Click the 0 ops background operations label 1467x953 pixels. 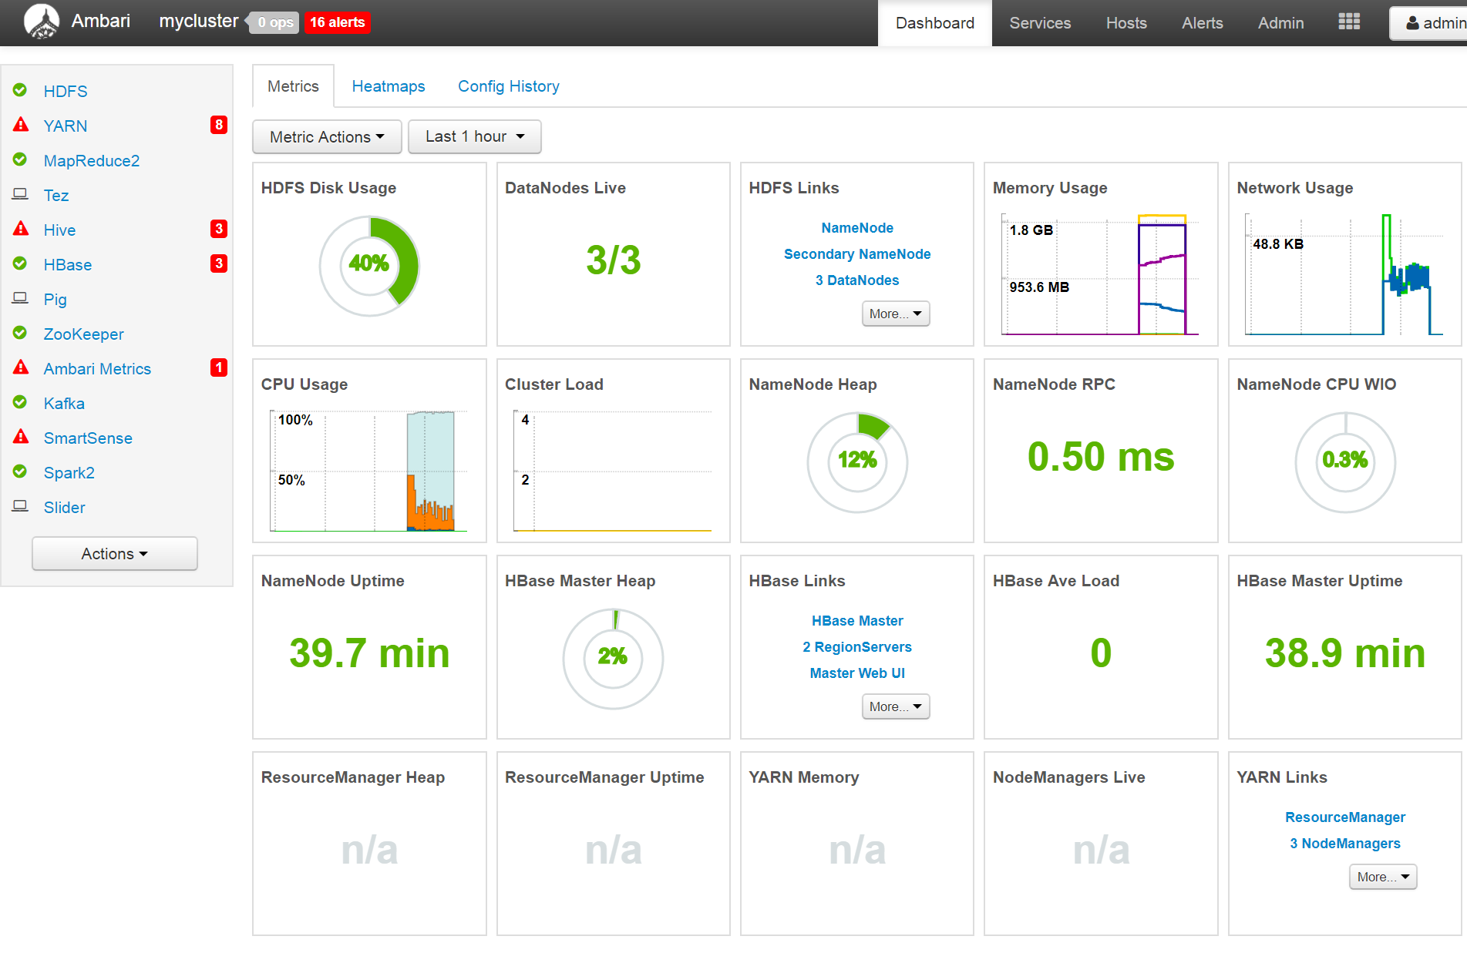tap(275, 22)
